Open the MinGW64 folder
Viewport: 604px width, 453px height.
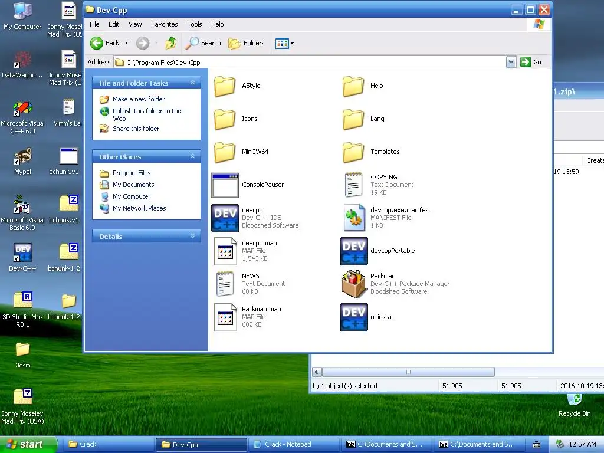pos(225,152)
